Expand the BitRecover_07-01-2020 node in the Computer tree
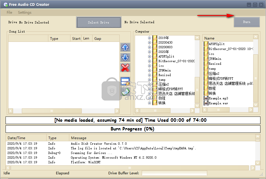 [x=149, y=61]
